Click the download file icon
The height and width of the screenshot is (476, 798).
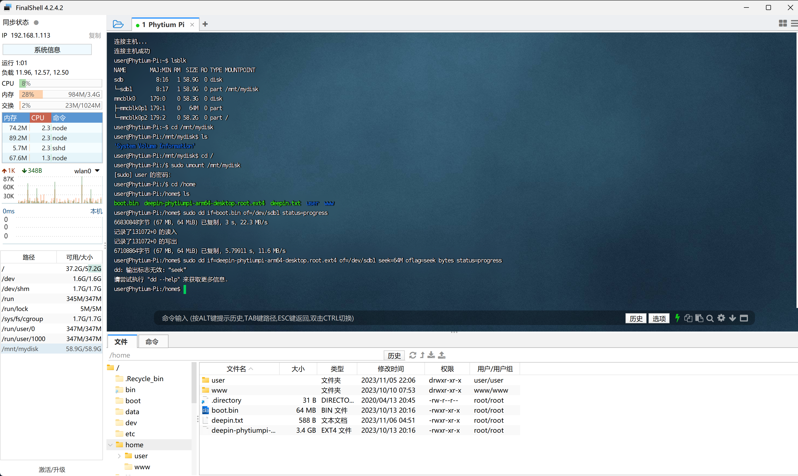click(431, 355)
